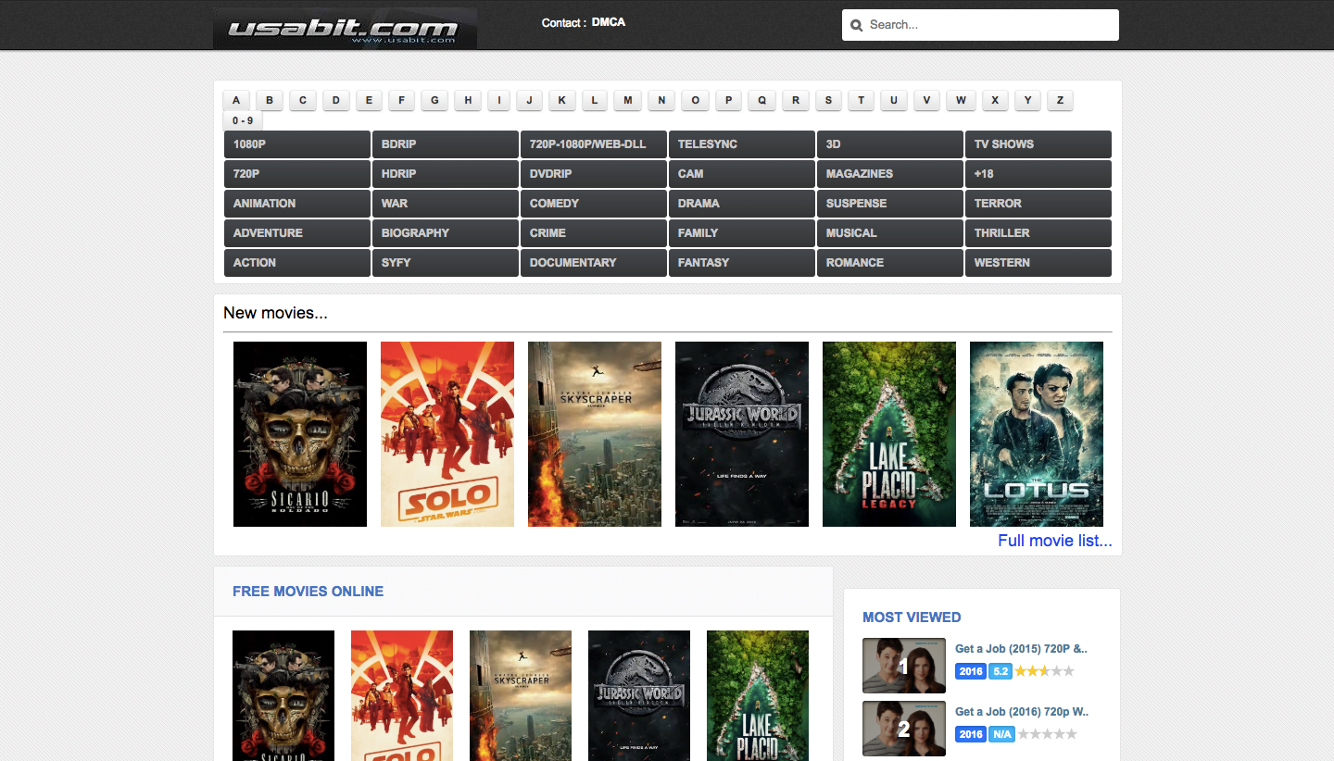Select the 720P category
The image size is (1334, 761).
click(297, 174)
